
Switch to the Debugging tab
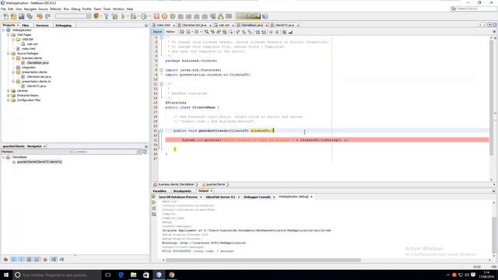(64, 25)
